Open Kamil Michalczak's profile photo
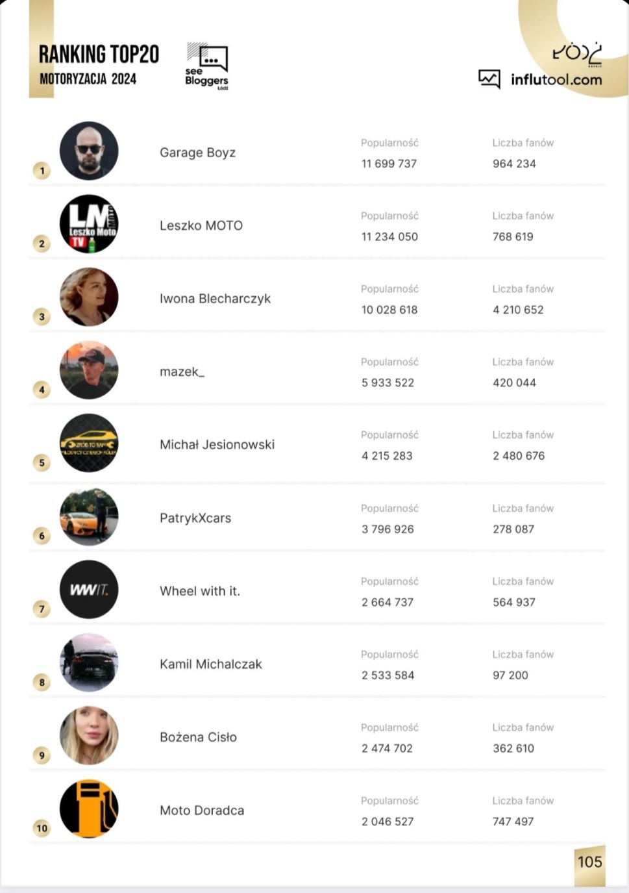Screen dimensions: 629x893 click(89, 662)
